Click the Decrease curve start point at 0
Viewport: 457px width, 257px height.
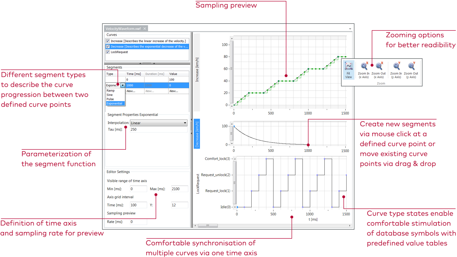tap(234, 126)
